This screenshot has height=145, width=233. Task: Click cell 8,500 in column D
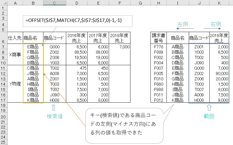tap(77, 100)
